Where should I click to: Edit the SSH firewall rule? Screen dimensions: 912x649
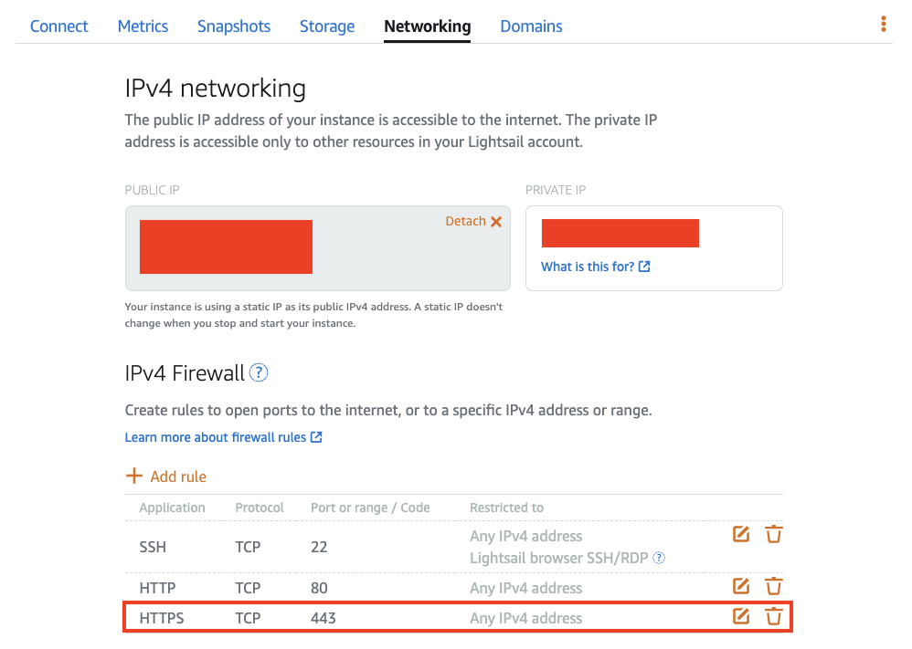pos(741,534)
